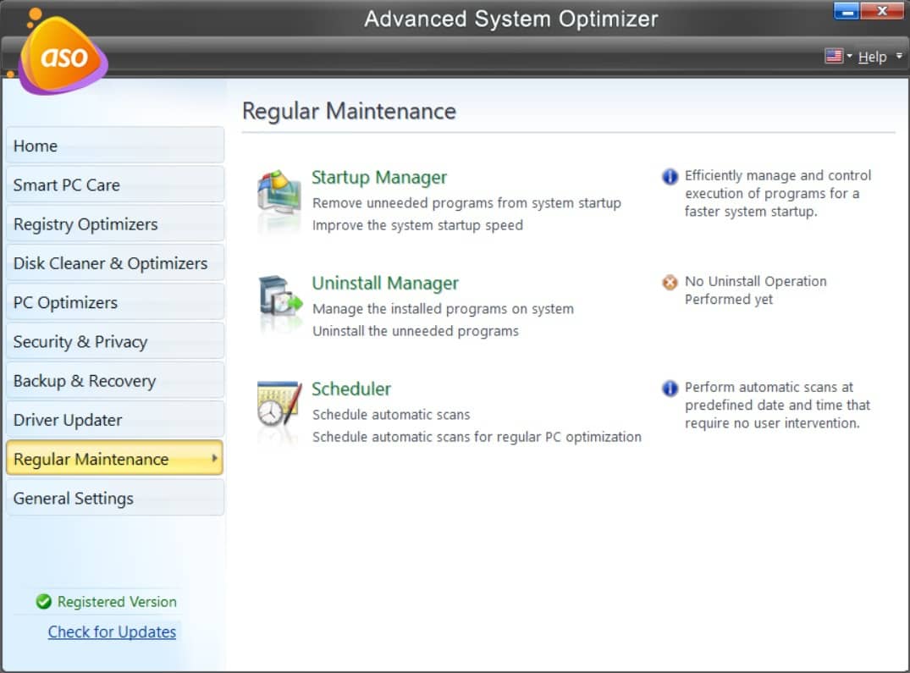
Task: Click the green Registered Version checkmark
Action: pyautogui.click(x=43, y=602)
